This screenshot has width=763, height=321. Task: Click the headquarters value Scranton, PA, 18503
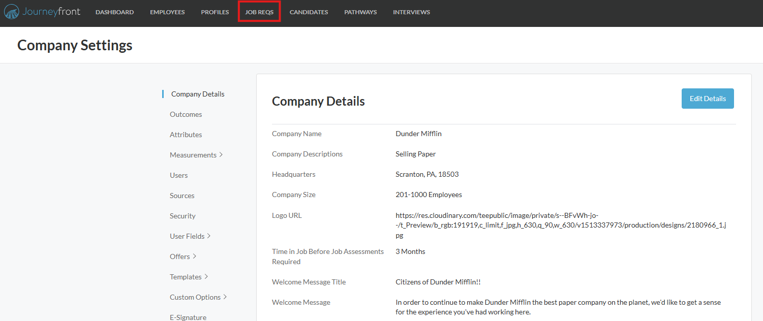tap(427, 174)
